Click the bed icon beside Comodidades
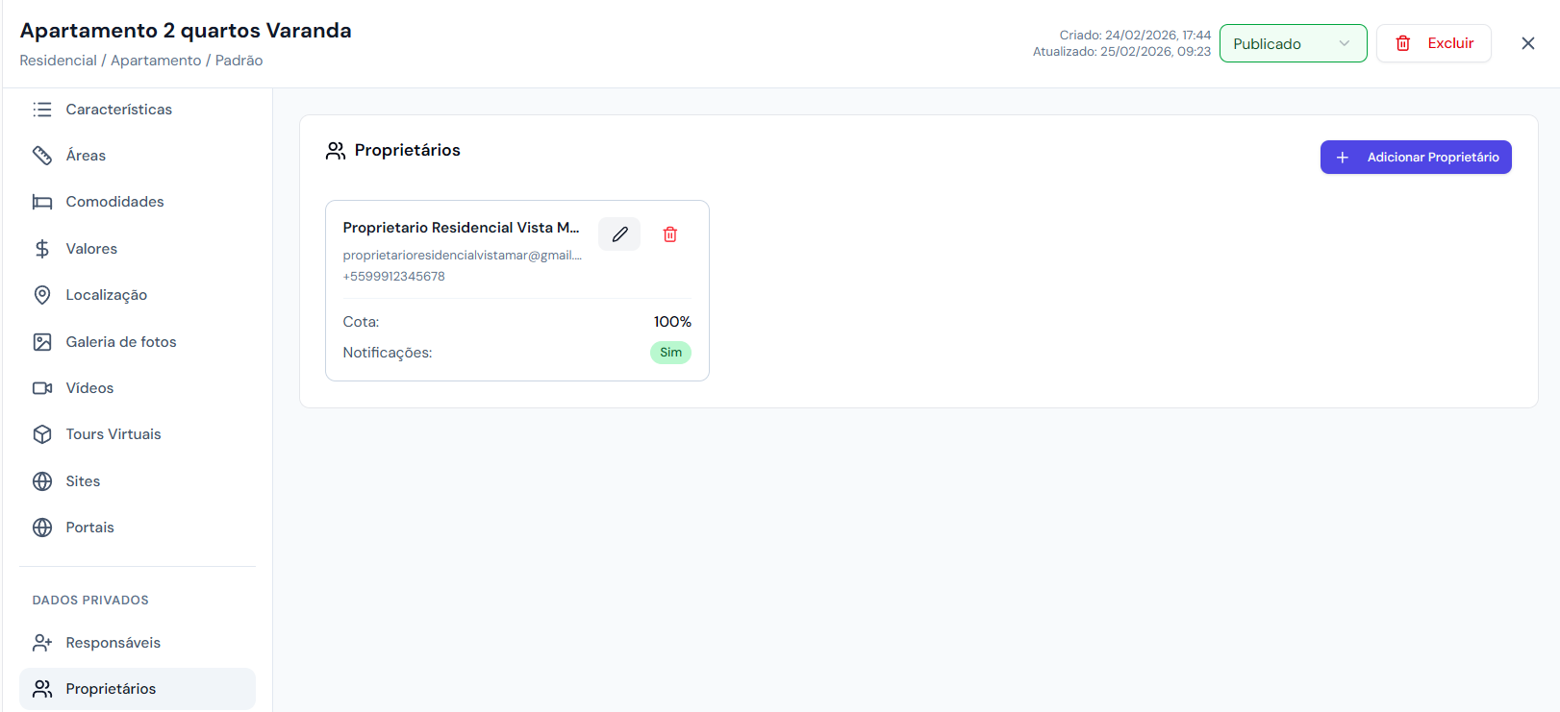The width and height of the screenshot is (1560, 712). 42,202
